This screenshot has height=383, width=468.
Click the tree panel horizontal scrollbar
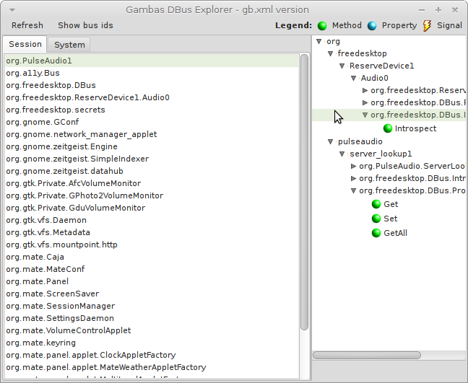pos(366,355)
